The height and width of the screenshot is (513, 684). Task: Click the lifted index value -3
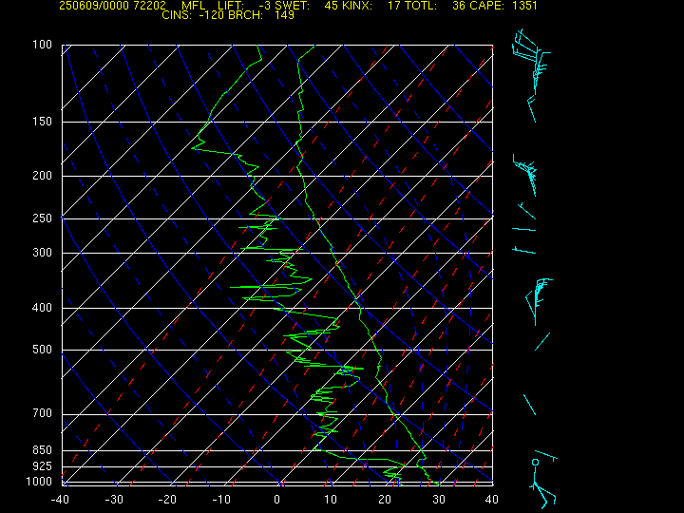tap(264, 6)
